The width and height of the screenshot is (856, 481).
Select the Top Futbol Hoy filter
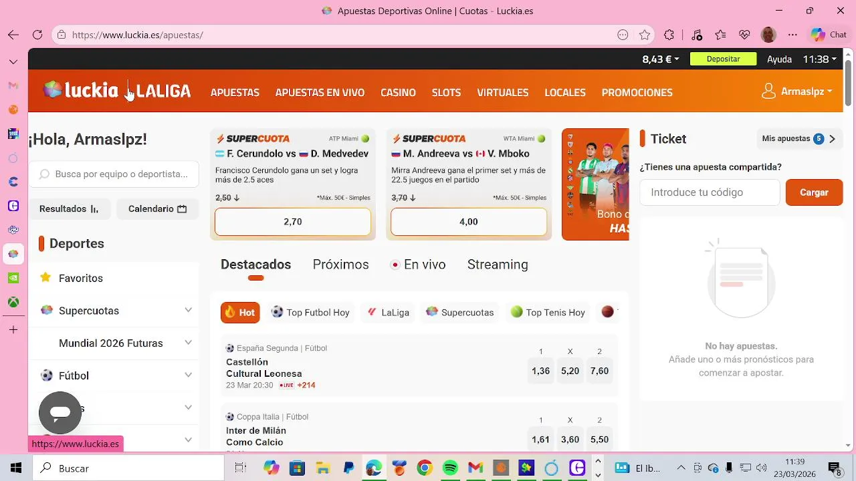(310, 312)
